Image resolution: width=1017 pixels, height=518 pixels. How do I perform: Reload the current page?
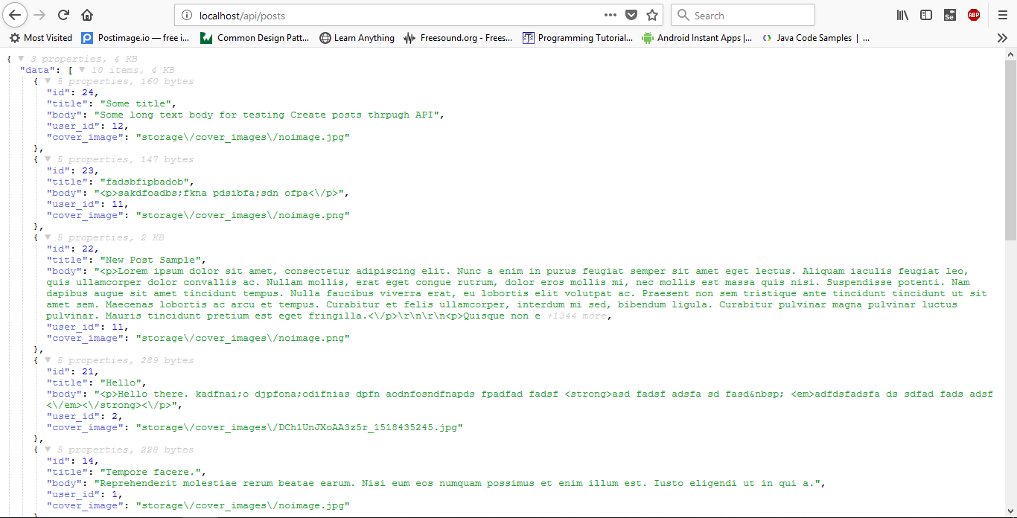pyautogui.click(x=64, y=15)
